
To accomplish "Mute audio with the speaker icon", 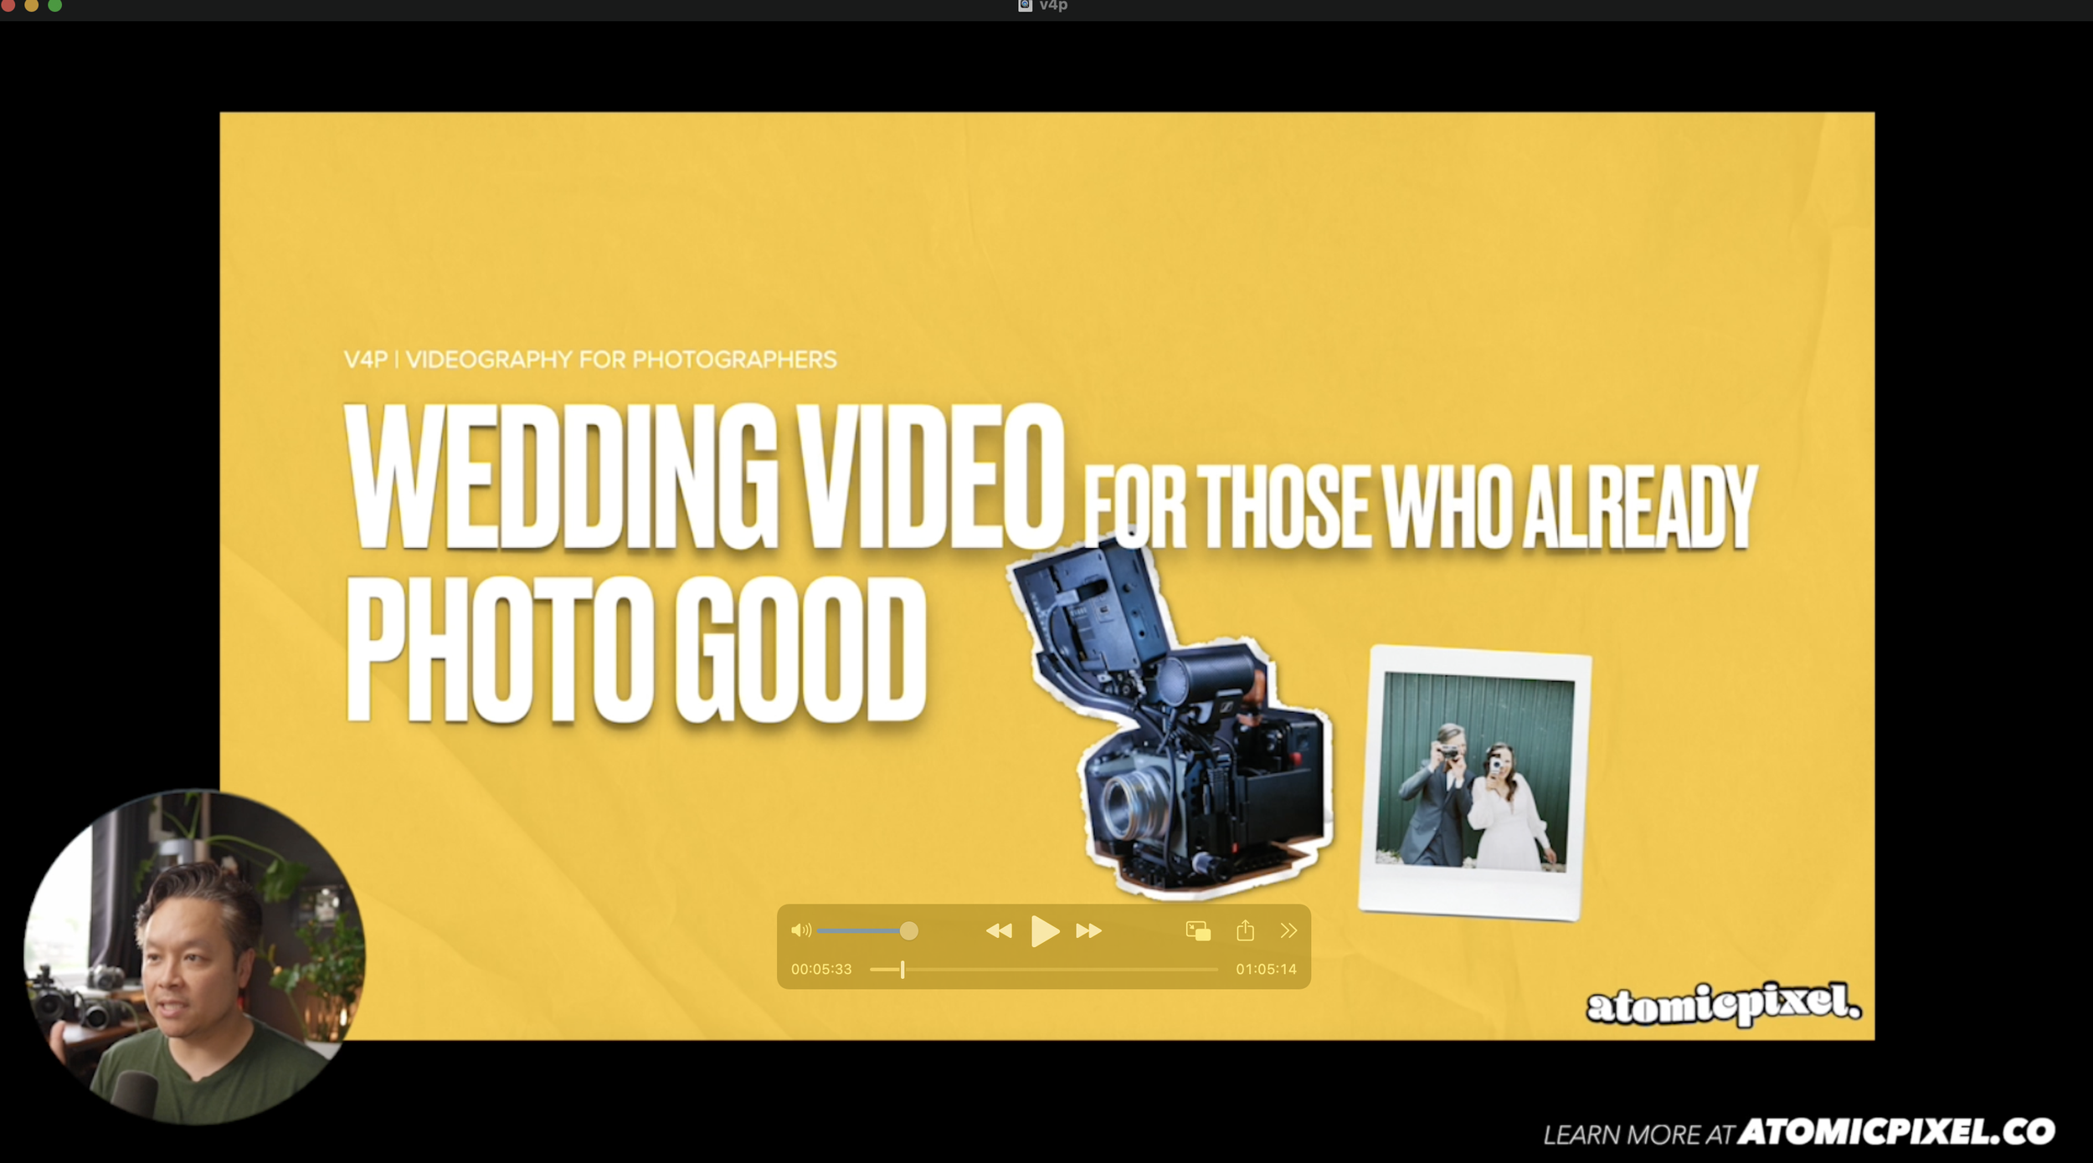I will tap(800, 930).
